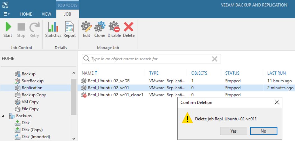This screenshot has width=295, height=141.
Task: Start the selected replication job
Action: tap(8, 30)
